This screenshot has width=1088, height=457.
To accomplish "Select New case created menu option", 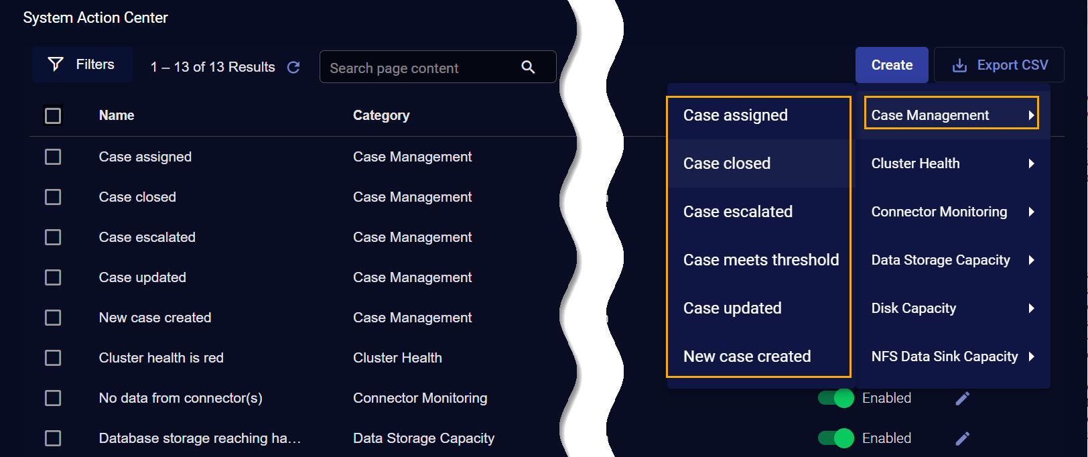I will (x=747, y=356).
